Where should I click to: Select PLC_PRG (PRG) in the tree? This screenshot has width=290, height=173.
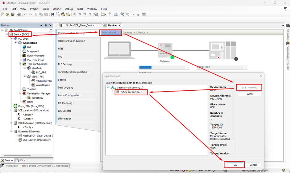pyautogui.click(x=35, y=60)
